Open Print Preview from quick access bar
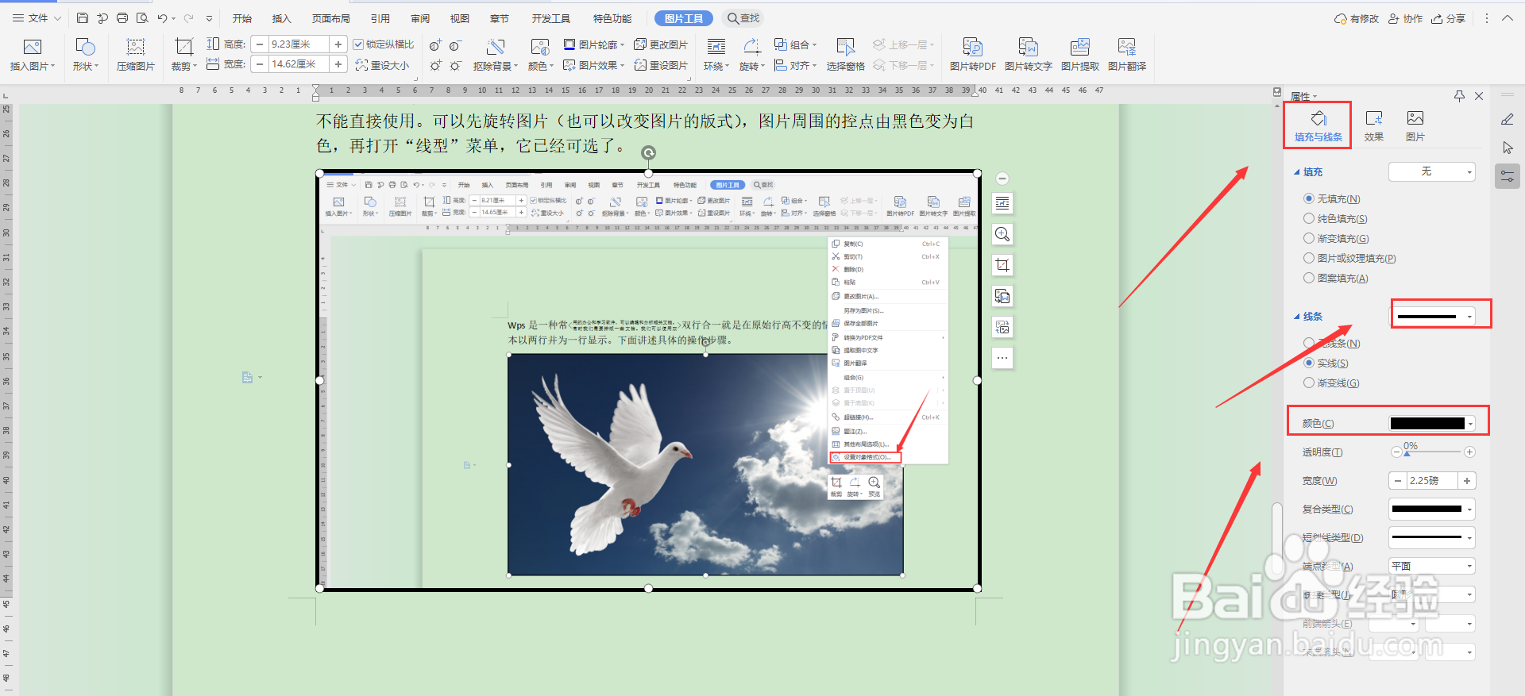The height and width of the screenshot is (696, 1525). [142, 18]
